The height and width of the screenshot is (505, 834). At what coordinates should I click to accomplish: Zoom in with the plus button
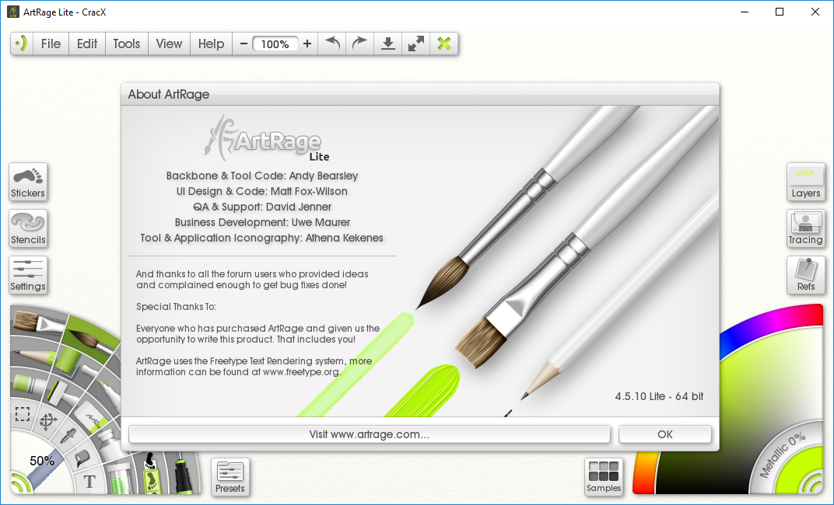(307, 44)
